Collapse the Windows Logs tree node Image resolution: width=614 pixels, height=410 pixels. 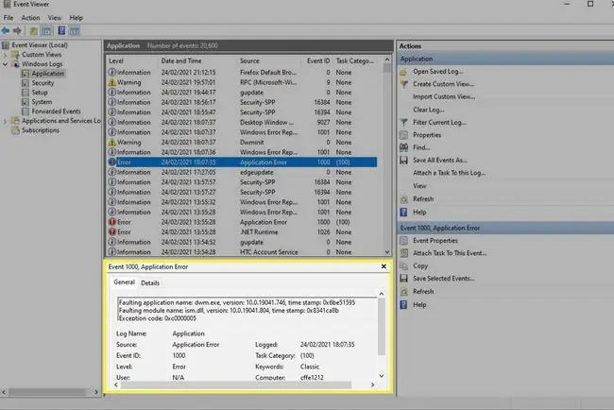[x=5, y=64]
